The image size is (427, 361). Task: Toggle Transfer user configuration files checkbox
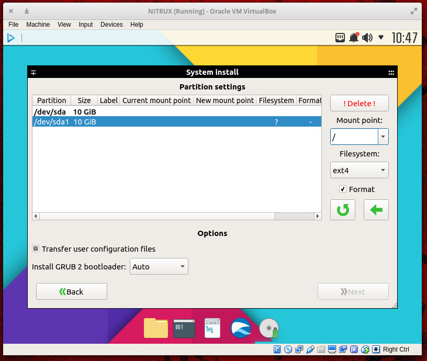(x=36, y=249)
